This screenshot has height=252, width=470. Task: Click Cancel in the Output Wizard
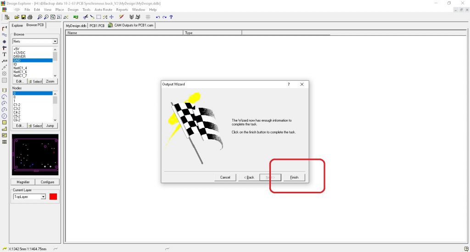coord(225,177)
